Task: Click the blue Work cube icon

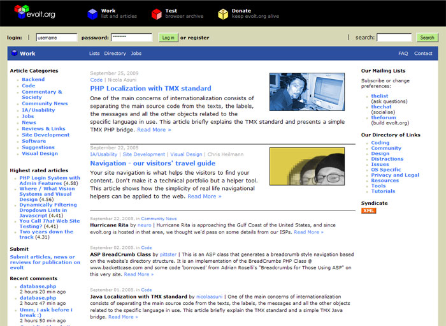Action: (x=92, y=14)
